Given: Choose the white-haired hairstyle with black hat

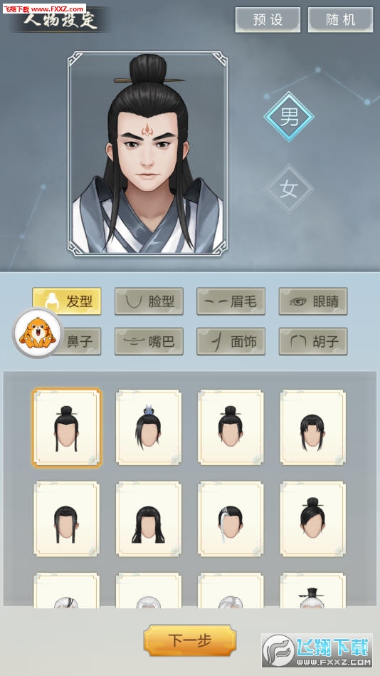Looking at the screenshot, I should point(313,591).
